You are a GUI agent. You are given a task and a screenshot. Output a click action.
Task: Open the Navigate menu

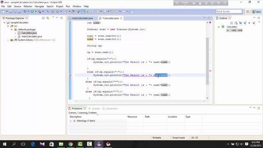click(39, 7)
